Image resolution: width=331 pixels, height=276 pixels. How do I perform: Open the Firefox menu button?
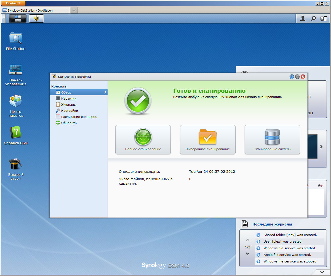[13, 3]
